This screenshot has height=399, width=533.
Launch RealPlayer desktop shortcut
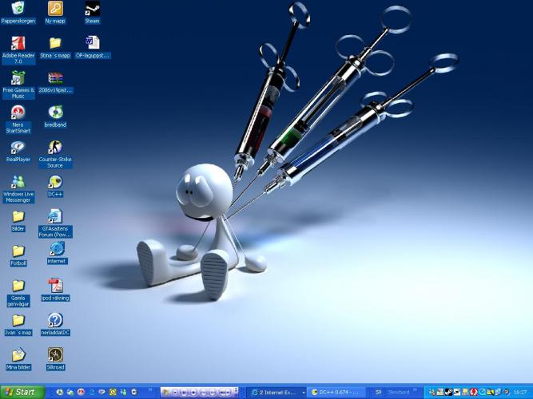[x=18, y=147]
